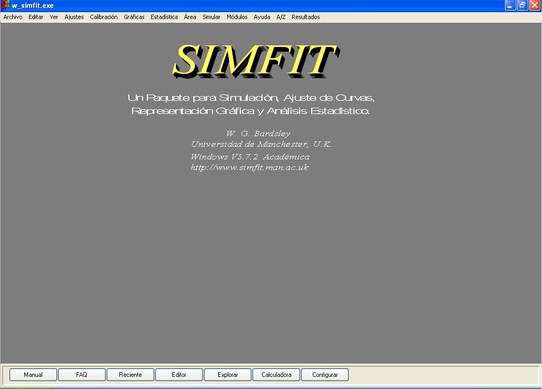
Task: Open the Calibración menu
Action: [x=104, y=17]
